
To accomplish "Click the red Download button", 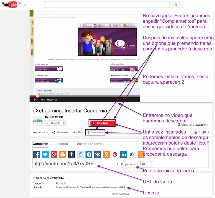I will point(102,123).
